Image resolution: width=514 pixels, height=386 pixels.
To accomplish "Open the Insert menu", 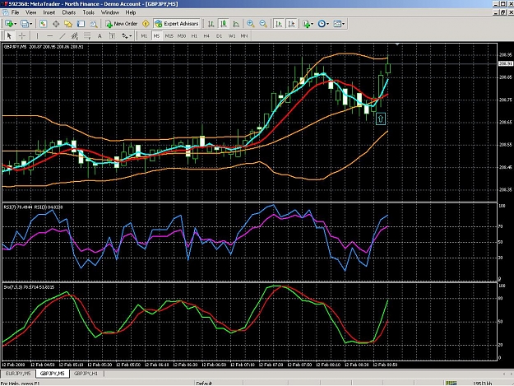I will pos(49,12).
